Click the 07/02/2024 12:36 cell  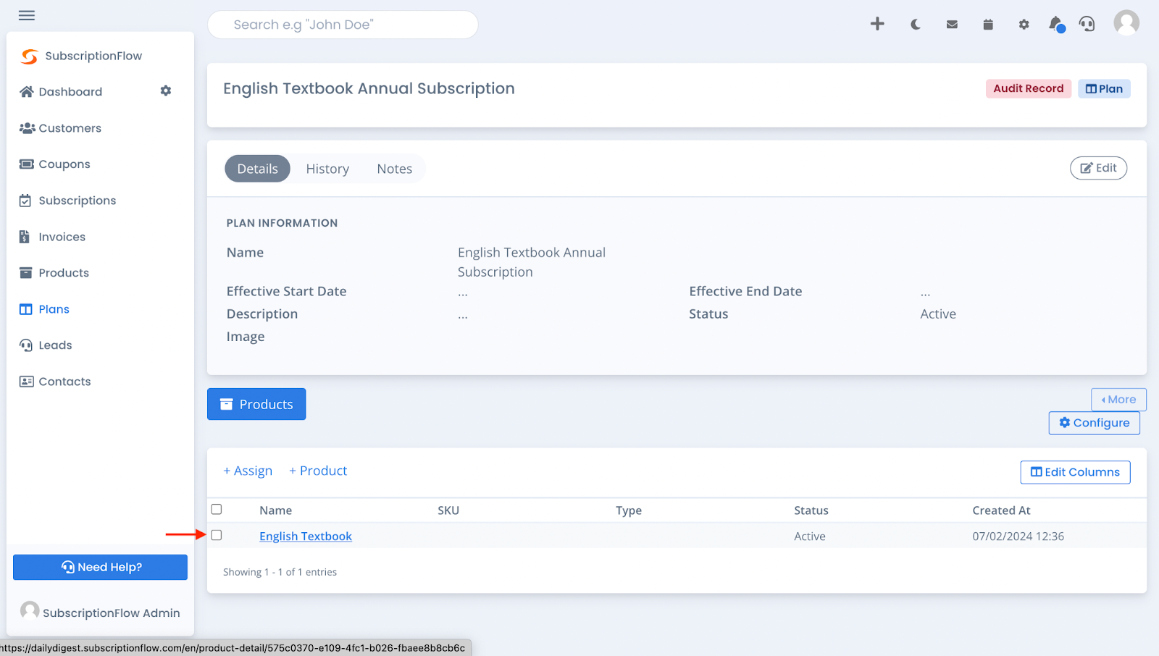click(1018, 537)
